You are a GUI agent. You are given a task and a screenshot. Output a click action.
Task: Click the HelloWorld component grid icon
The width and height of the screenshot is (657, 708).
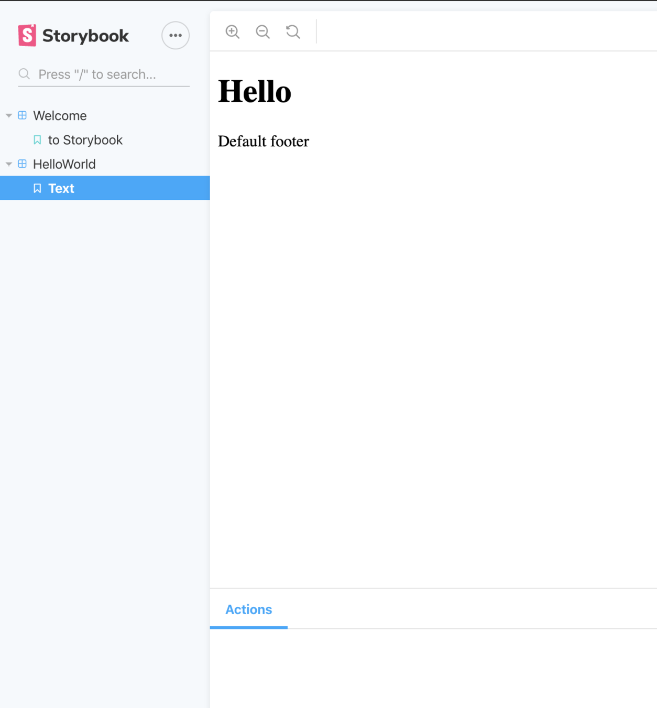pos(22,164)
